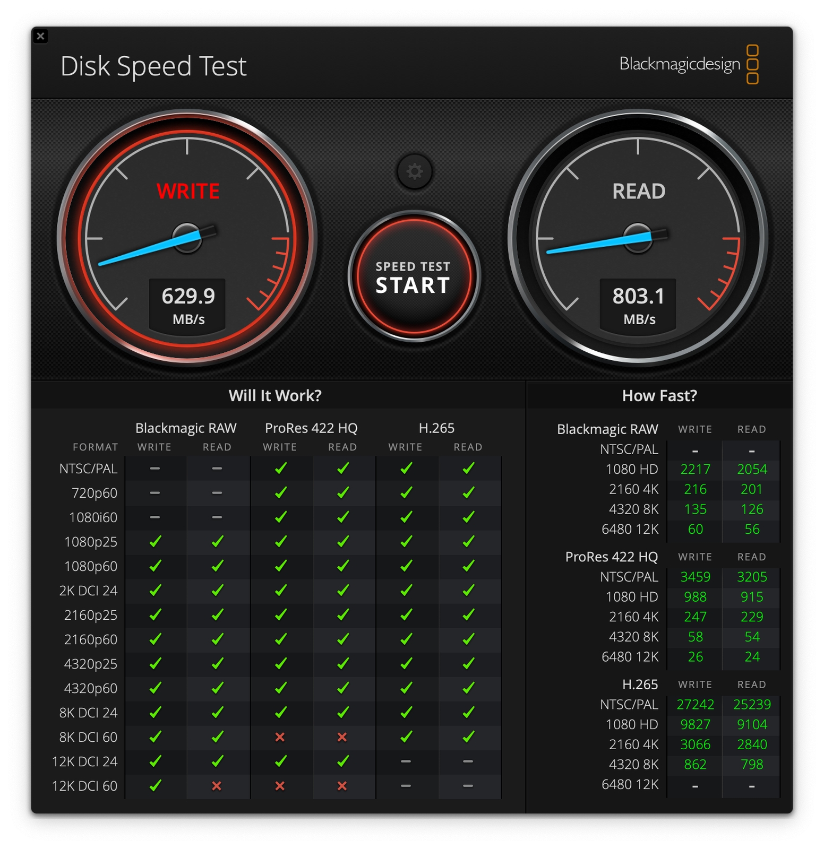Click Blackmagic RAW 1080 HD write value 2217
This screenshot has width=824, height=849.
click(x=696, y=469)
